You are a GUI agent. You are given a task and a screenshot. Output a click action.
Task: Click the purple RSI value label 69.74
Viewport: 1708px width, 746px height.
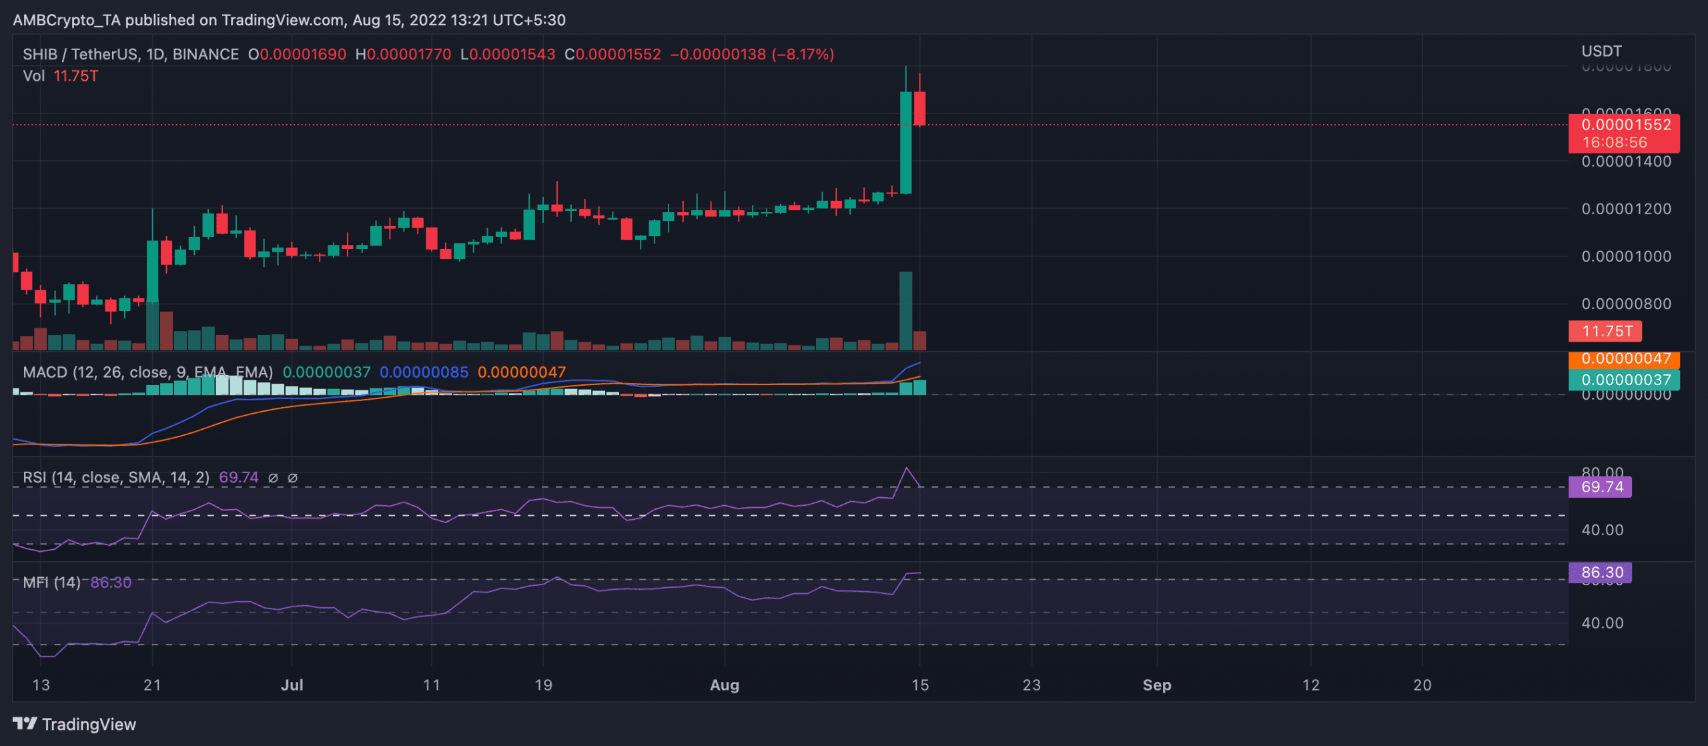1601,486
